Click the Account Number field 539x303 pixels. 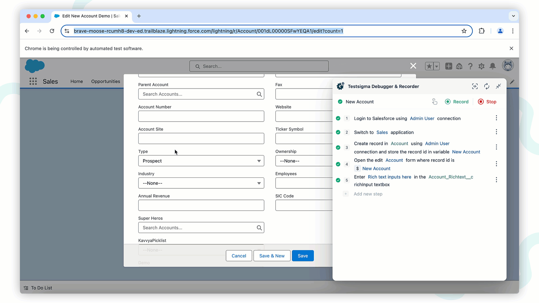pyautogui.click(x=201, y=116)
